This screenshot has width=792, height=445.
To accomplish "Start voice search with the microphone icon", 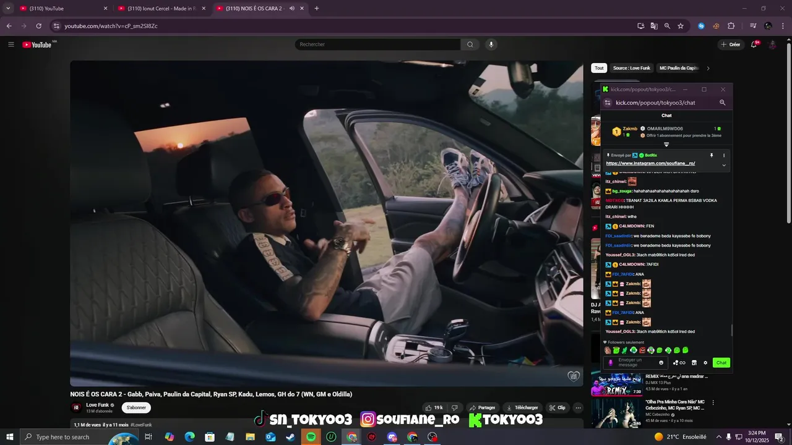I will click(491, 44).
